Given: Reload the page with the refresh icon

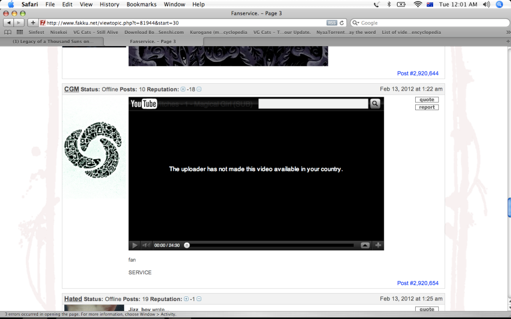Looking at the screenshot, I should click(x=341, y=22).
